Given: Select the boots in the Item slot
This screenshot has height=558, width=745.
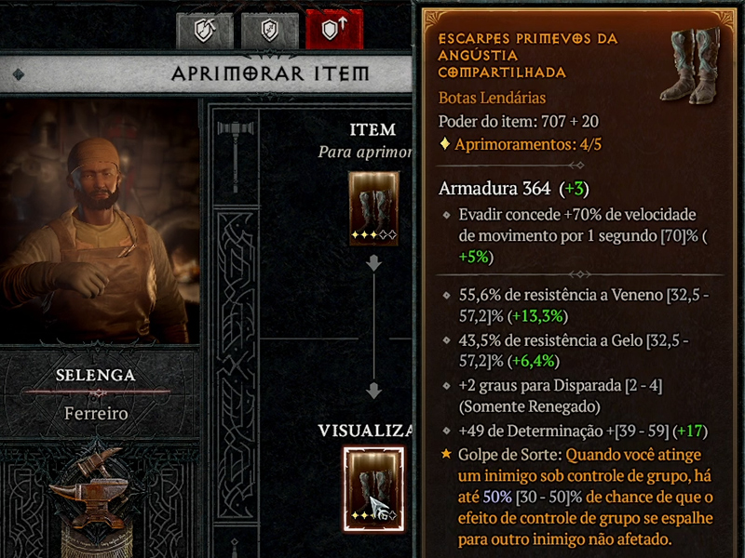Looking at the screenshot, I should click(x=373, y=208).
